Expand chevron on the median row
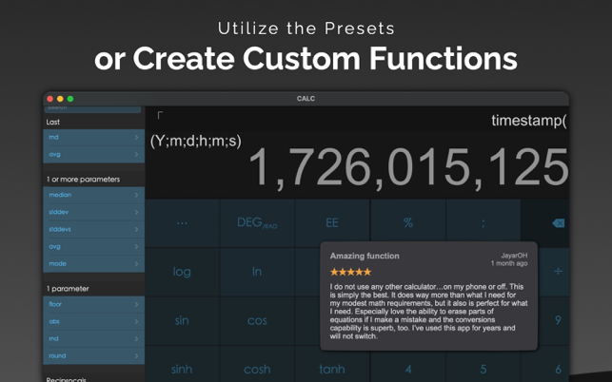 pos(136,195)
